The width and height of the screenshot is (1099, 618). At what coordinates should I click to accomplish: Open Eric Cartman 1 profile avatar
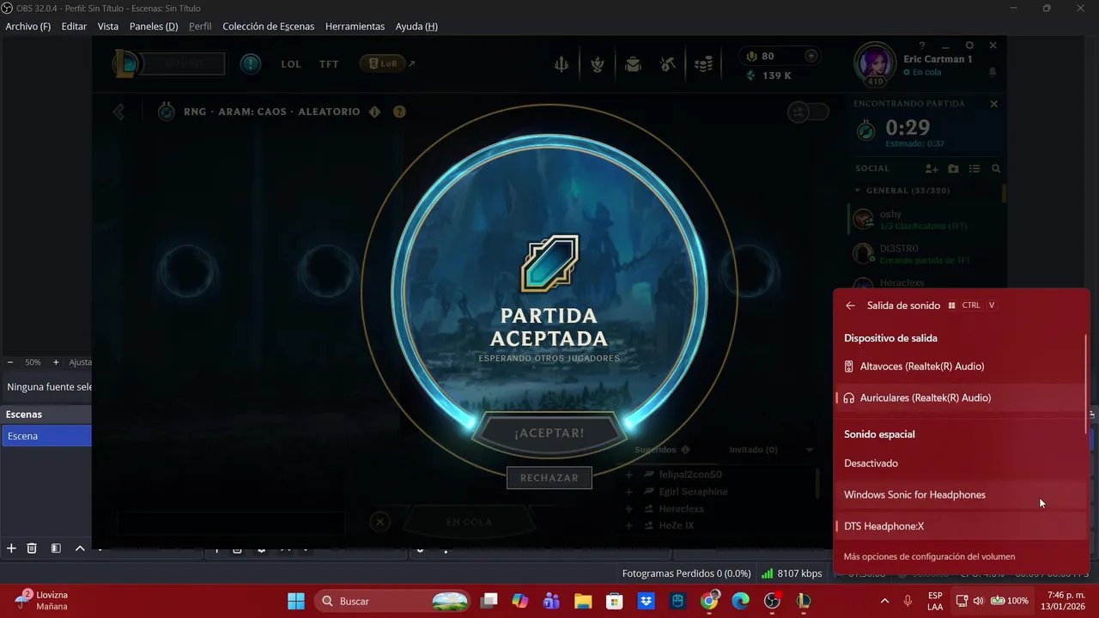[x=875, y=64]
